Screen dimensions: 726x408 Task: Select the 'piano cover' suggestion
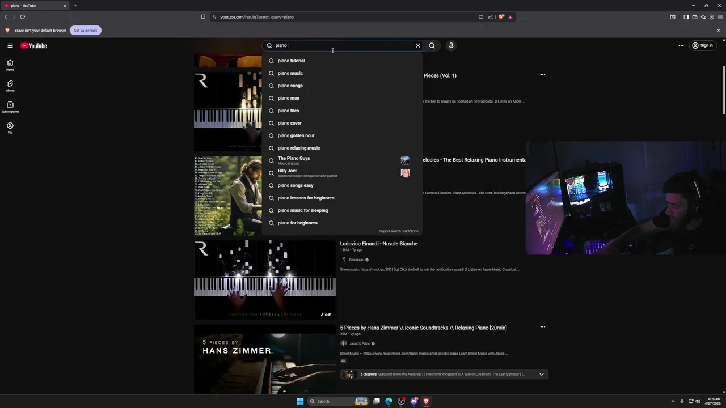342,123
